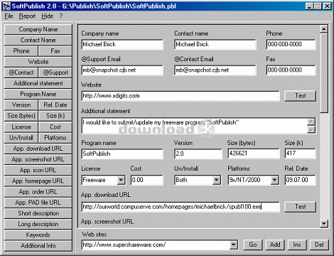Click the App. download URL sidebar button
The width and height of the screenshot is (334, 256).
tap(38, 149)
